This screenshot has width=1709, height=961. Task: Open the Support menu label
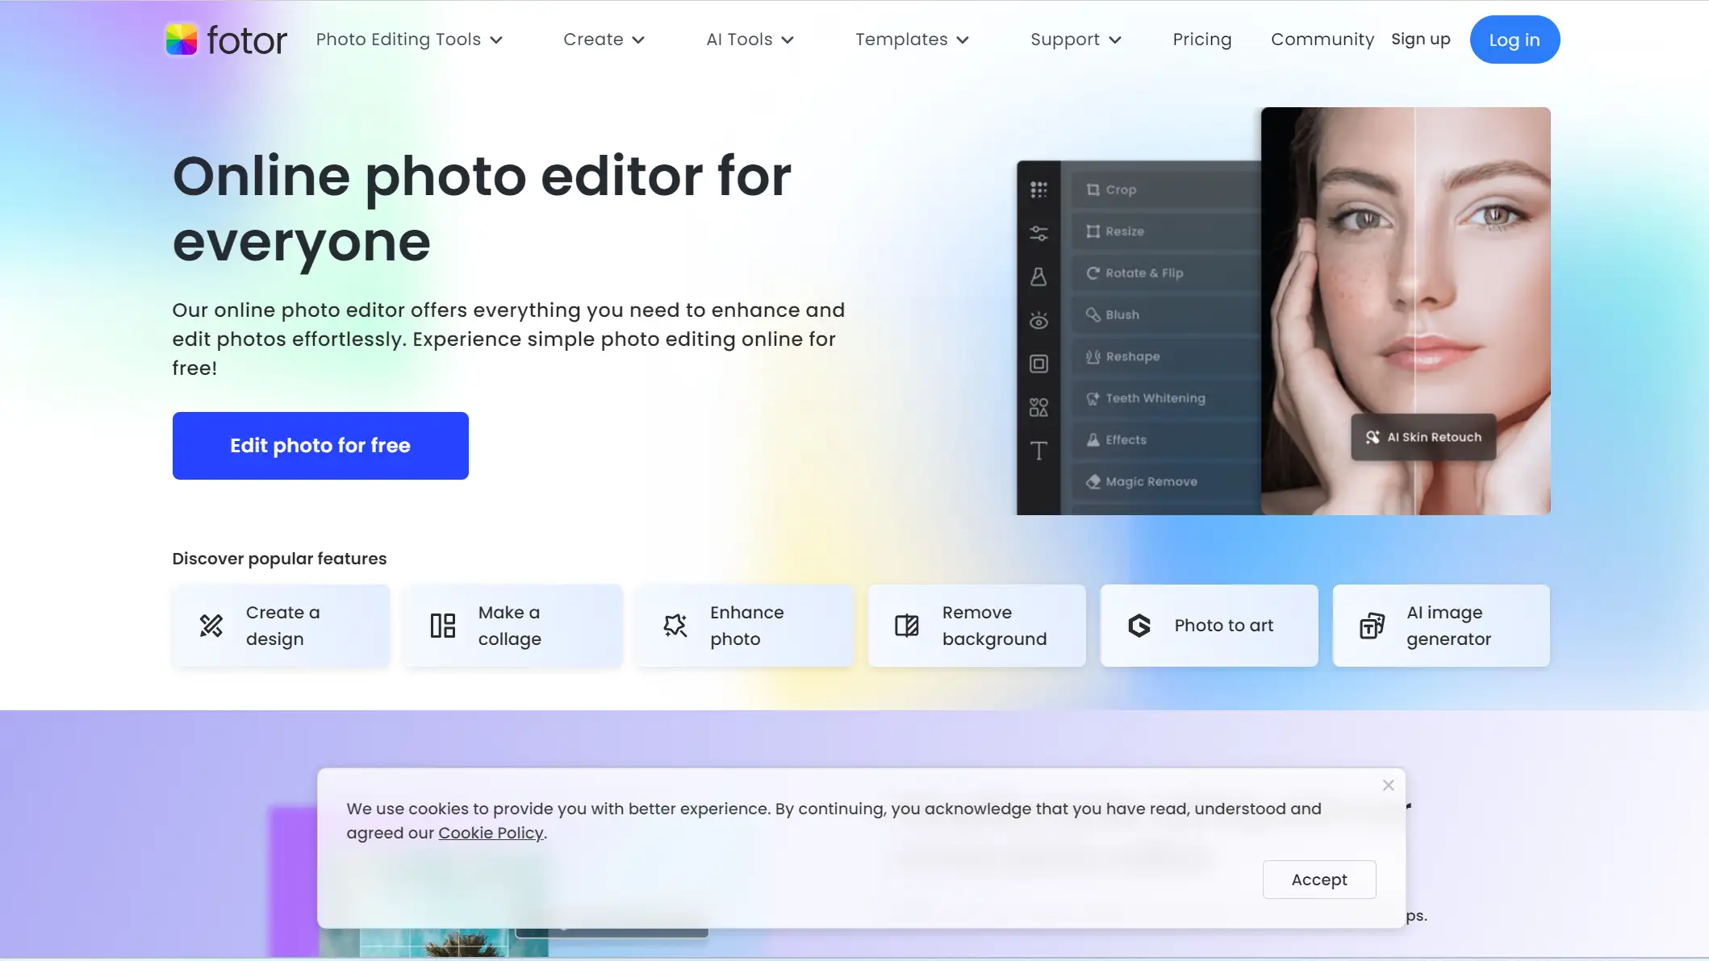[1065, 40]
